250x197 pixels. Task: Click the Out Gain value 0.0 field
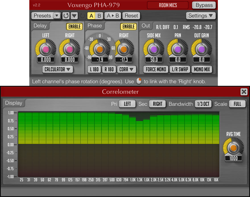[x=202, y=60]
